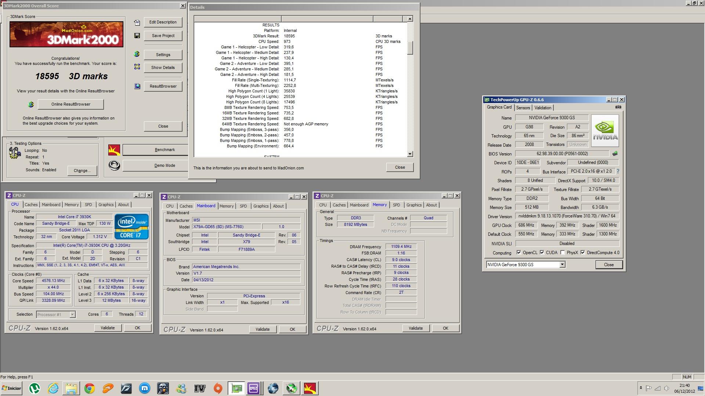Open Maxthon browser from the taskbar

145,388
